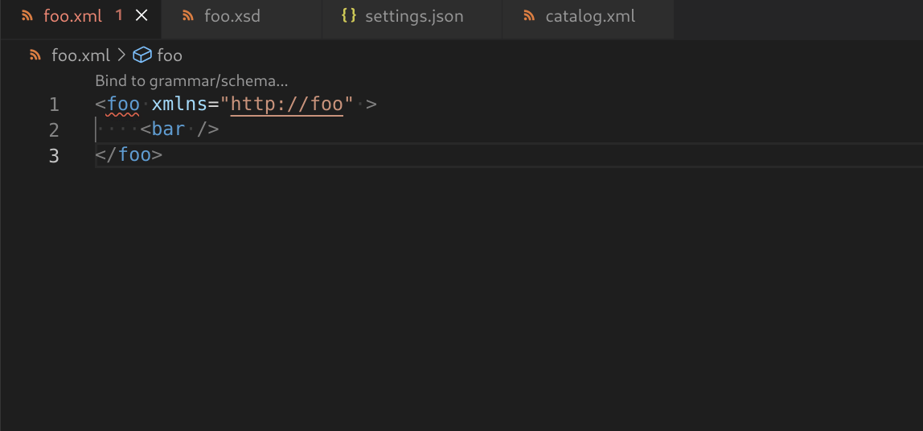Click the foo.xsd tab file icon
This screenshot has width=923, height=431.
pos(188,16)
